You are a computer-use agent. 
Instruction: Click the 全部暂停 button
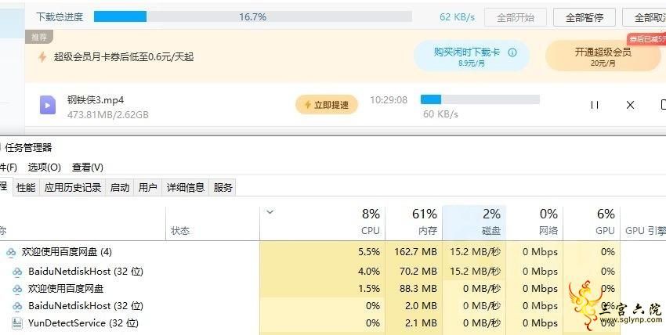pyautogui.click(x=585, y=18)
